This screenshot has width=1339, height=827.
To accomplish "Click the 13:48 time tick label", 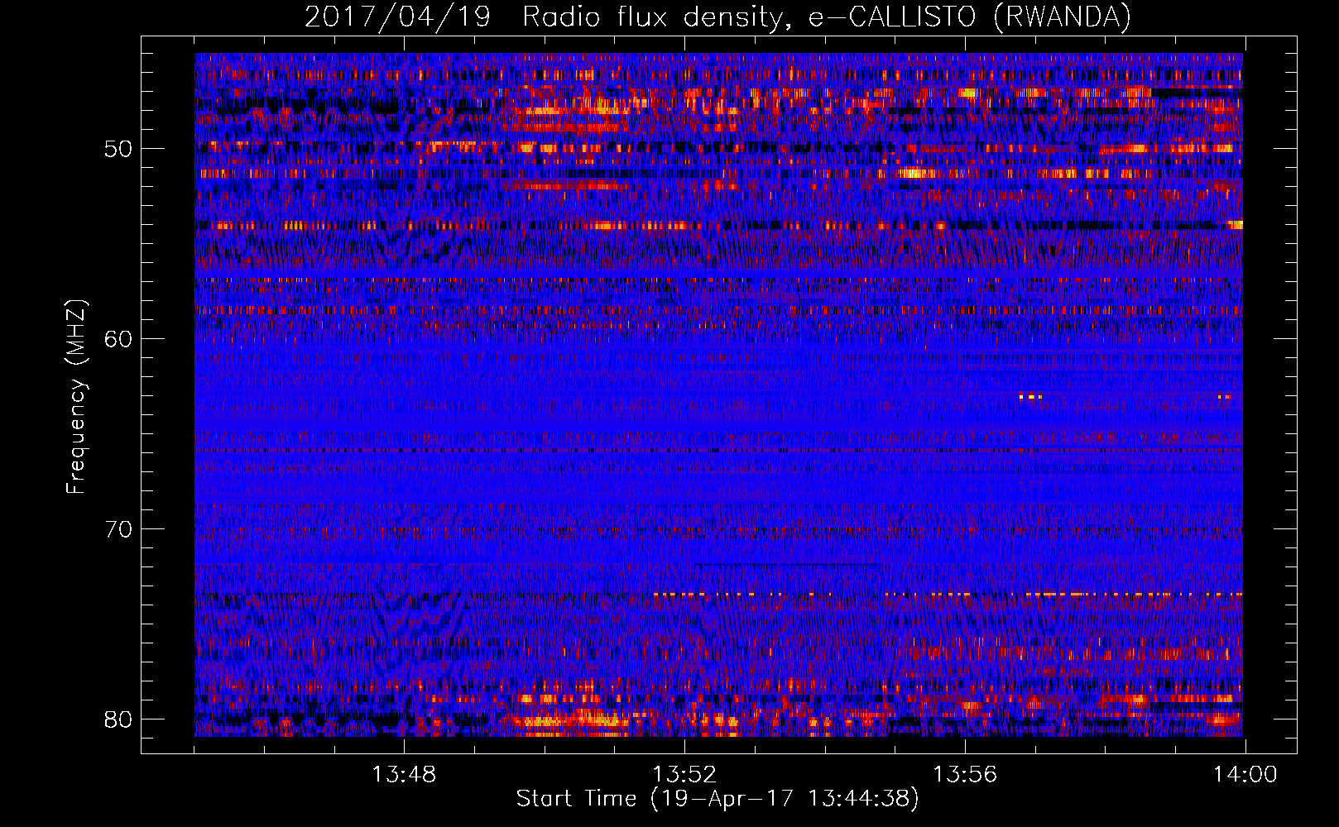I will pyautogui.click(x=404, y=775).
